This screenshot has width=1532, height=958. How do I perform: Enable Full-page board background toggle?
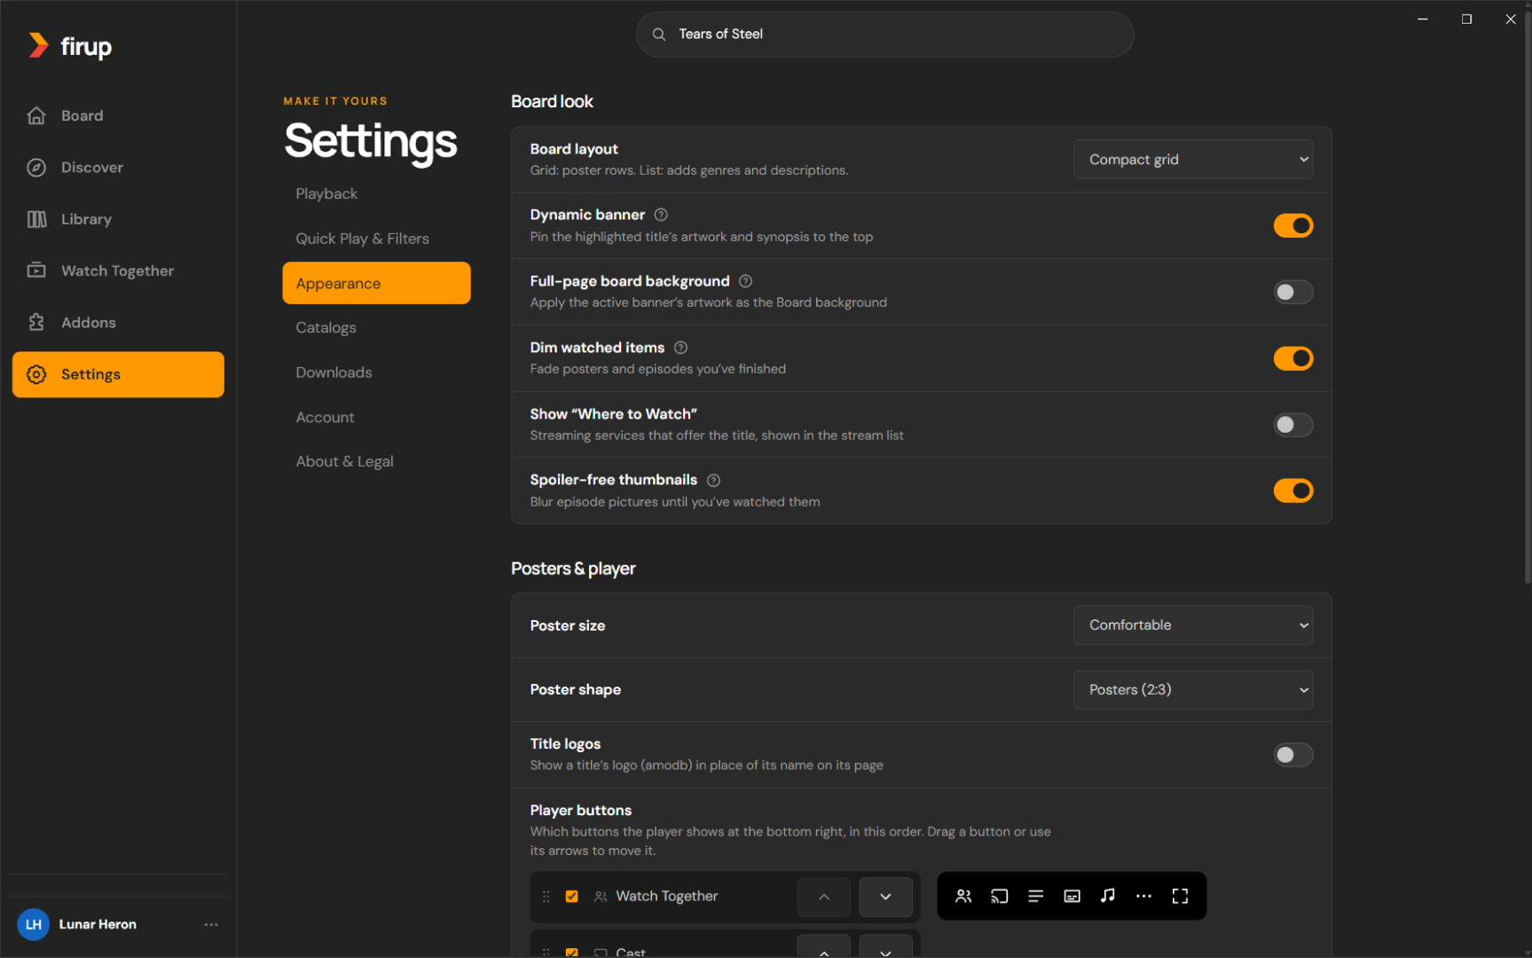point(1292,292)
